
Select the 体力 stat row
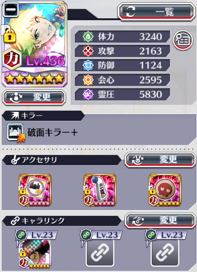click(x=122, y=37)
